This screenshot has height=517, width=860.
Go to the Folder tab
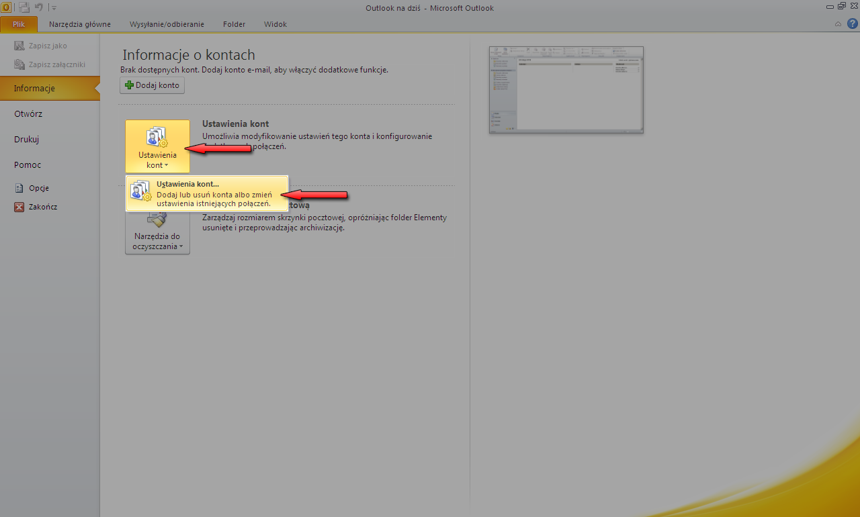(x=234, y=24)
